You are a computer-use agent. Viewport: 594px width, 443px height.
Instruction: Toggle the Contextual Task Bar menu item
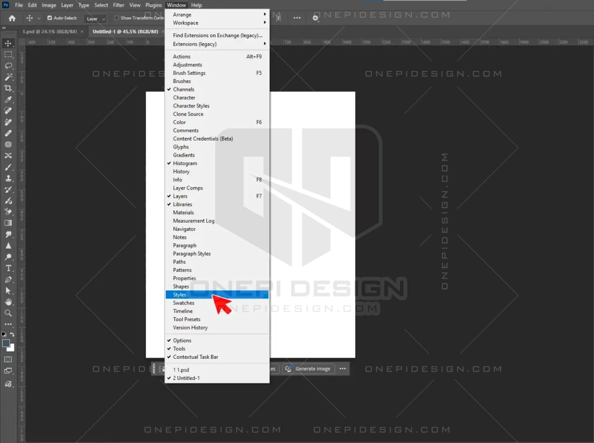tap(195, 357)
